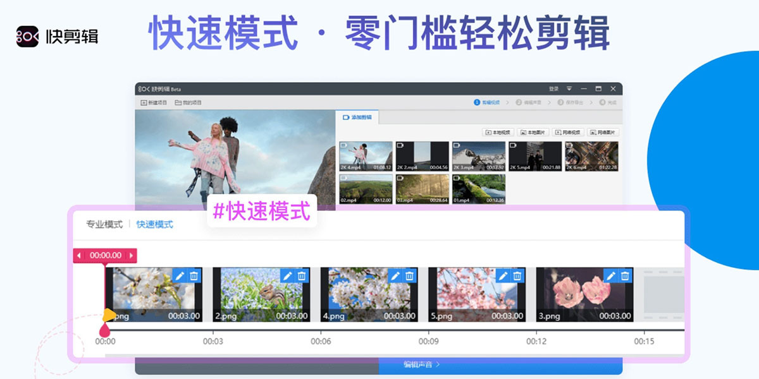Click 新建项目 (new project) button

154,102
